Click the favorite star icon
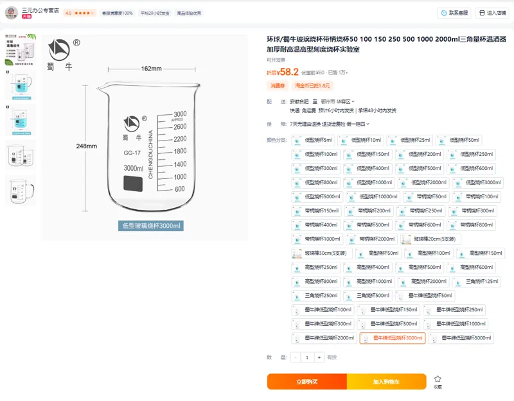Image resolution: width=514 pixels, height=401 pixels. click(x=438, y=379)
